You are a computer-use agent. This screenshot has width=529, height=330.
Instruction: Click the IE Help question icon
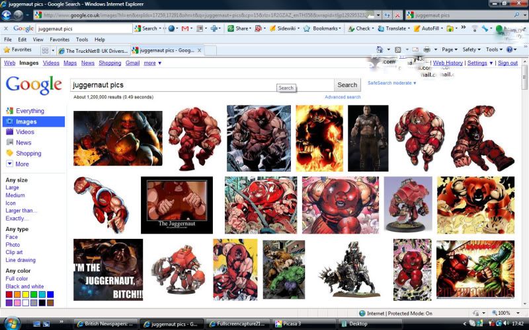tap(509, 49)
